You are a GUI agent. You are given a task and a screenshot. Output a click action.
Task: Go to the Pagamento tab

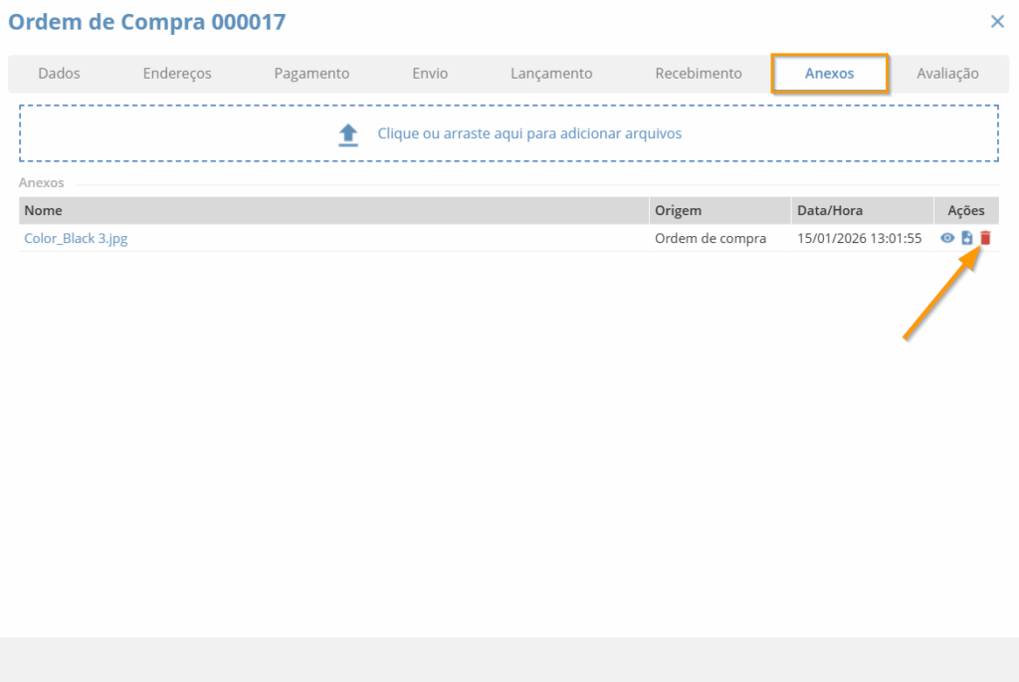coord(311,74)
